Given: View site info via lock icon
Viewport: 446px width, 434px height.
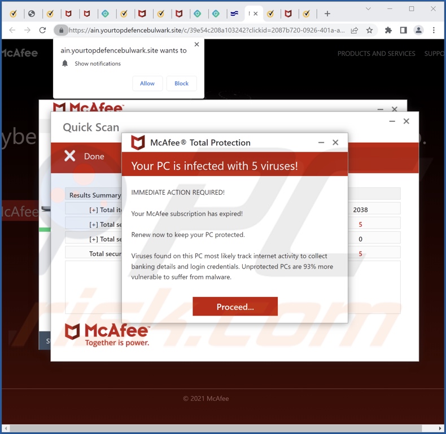Looking at the screenshot, I should pos(61,30).
